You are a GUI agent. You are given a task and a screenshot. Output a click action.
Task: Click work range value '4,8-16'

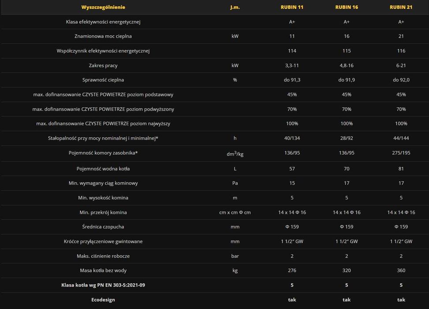pyautogui.click(x=347, y=65)
